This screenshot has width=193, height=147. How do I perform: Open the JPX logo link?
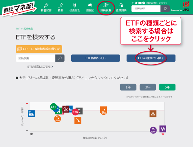[x=186, y=6]
